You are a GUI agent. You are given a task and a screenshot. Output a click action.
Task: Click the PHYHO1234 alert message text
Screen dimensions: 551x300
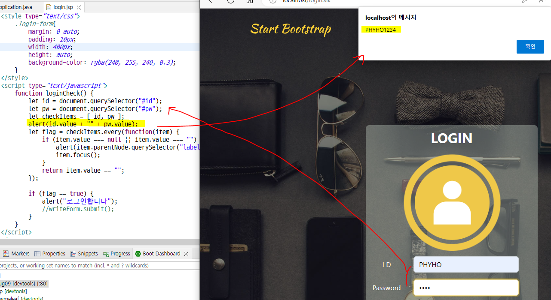tap(380, 30)
